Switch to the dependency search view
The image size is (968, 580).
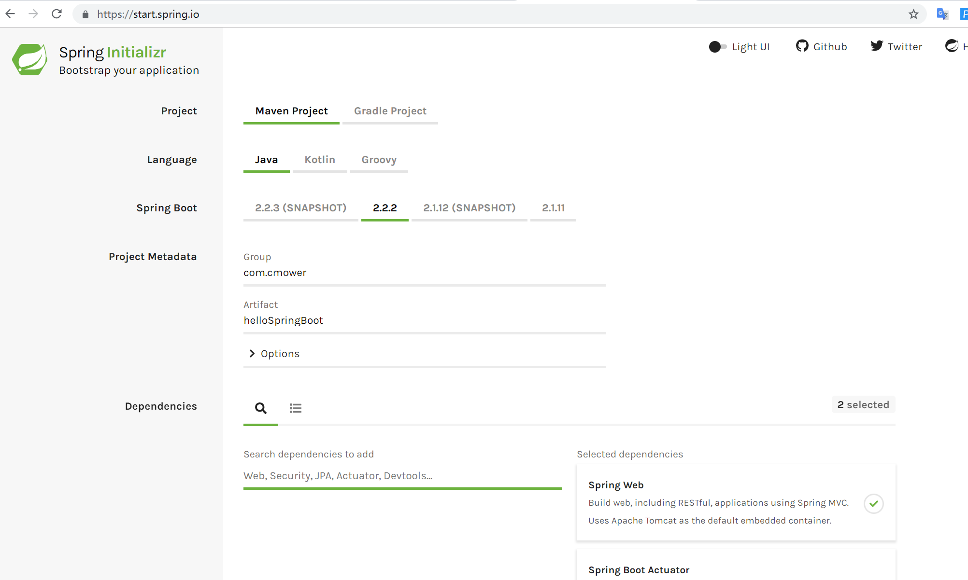coord(261,408)
